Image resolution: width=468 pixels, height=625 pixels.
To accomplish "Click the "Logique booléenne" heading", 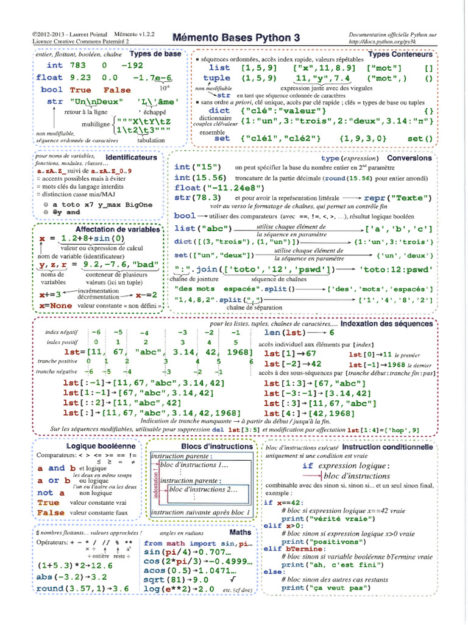I will click(x=101, y=446).
